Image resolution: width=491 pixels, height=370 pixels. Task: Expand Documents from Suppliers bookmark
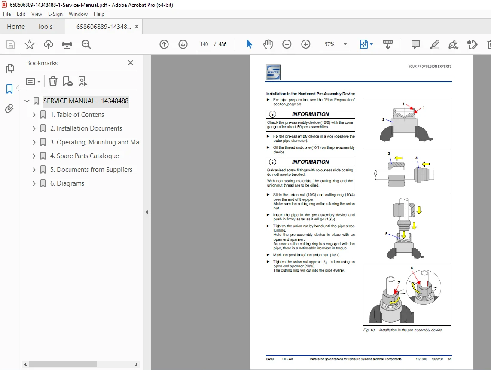34,170
